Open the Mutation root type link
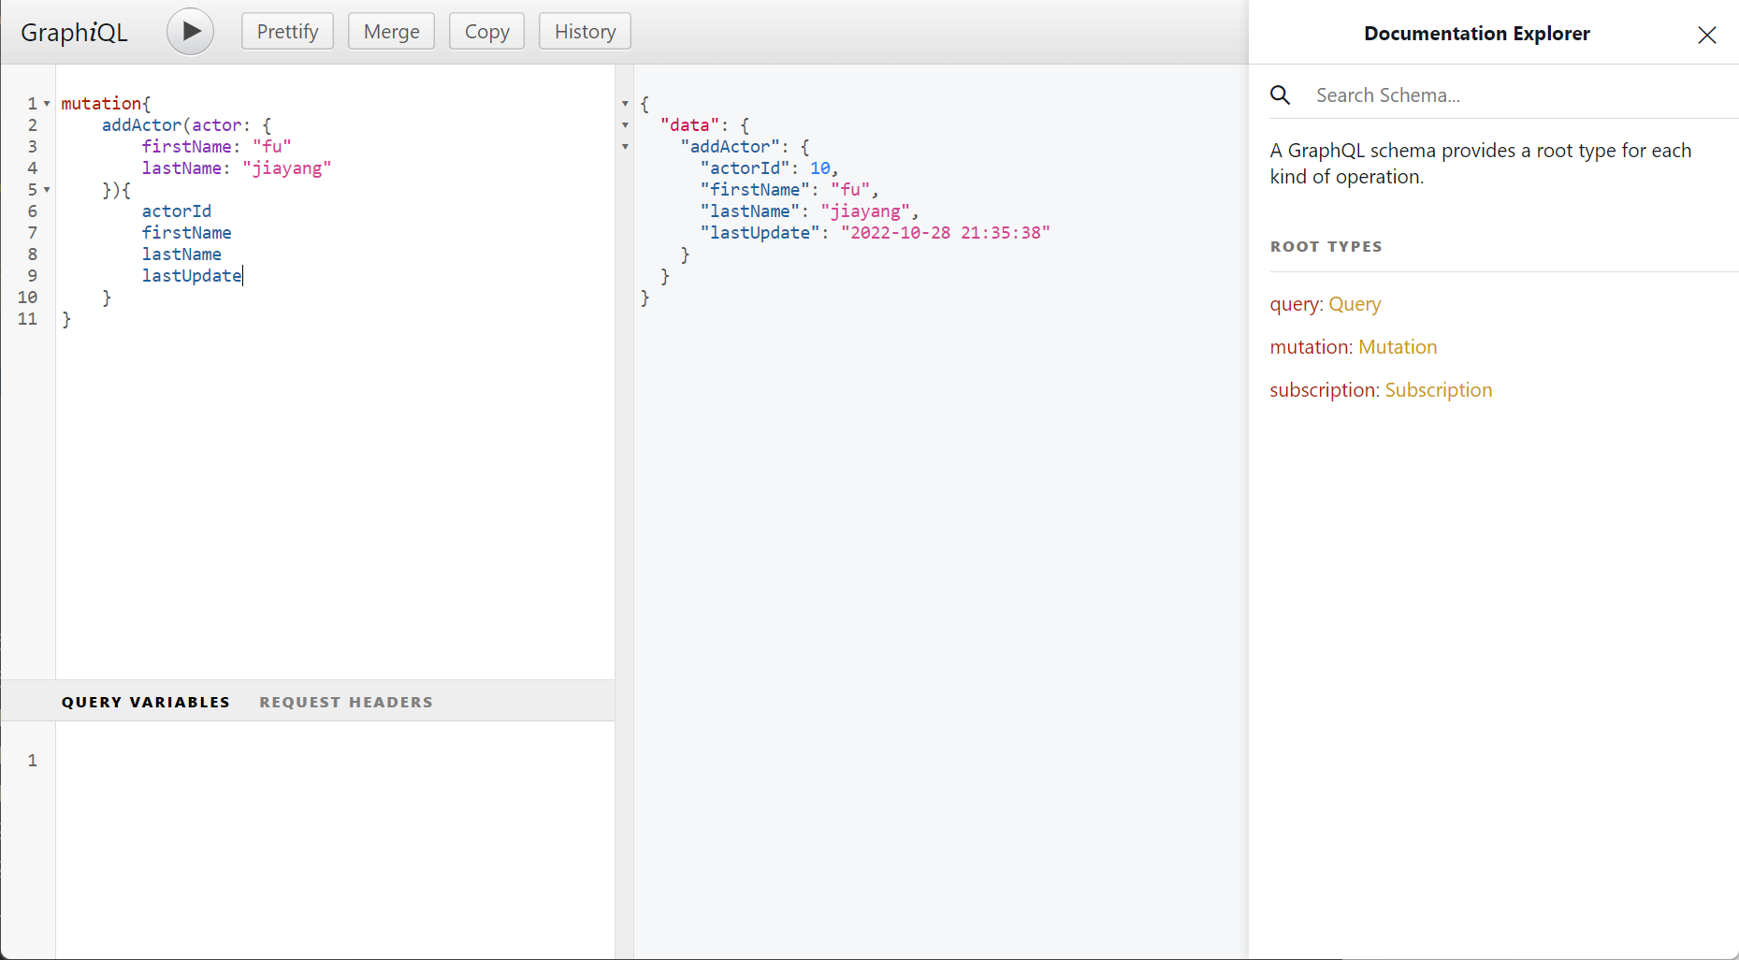The image size is (1739, 960). tap(1397, 347)
